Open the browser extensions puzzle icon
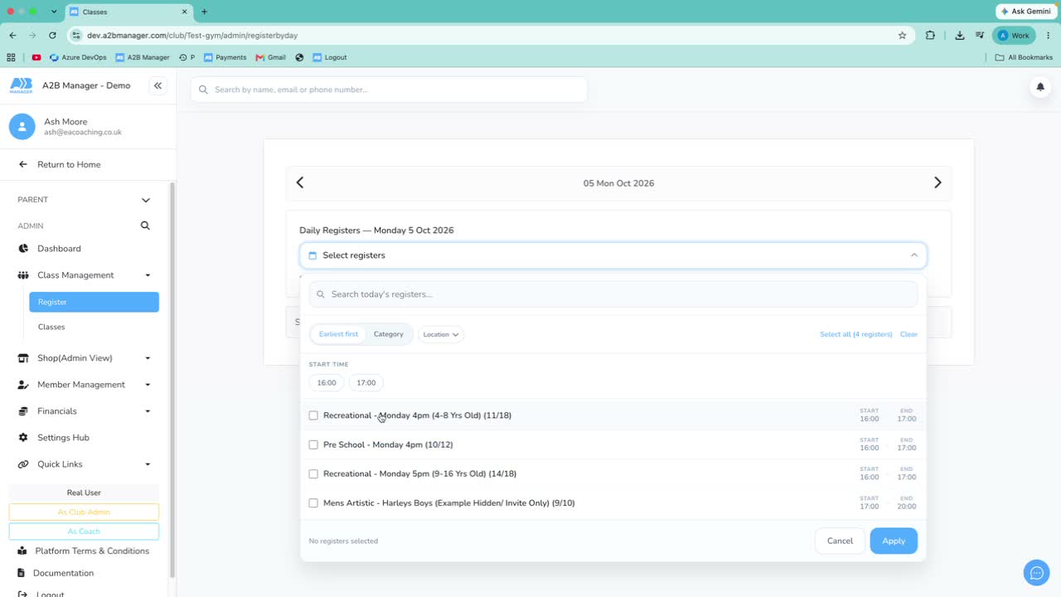Image resolution: width=1061 pixels, height=597 pixels. [x=930, y=36]
